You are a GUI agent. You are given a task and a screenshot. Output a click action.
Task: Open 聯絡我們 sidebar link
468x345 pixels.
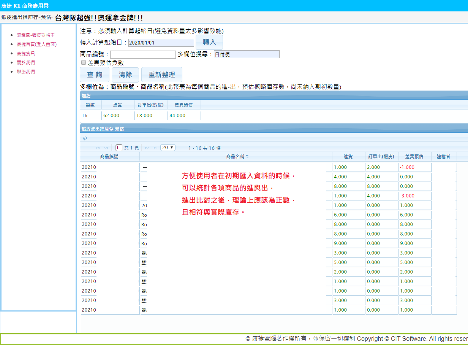point(26,72)
